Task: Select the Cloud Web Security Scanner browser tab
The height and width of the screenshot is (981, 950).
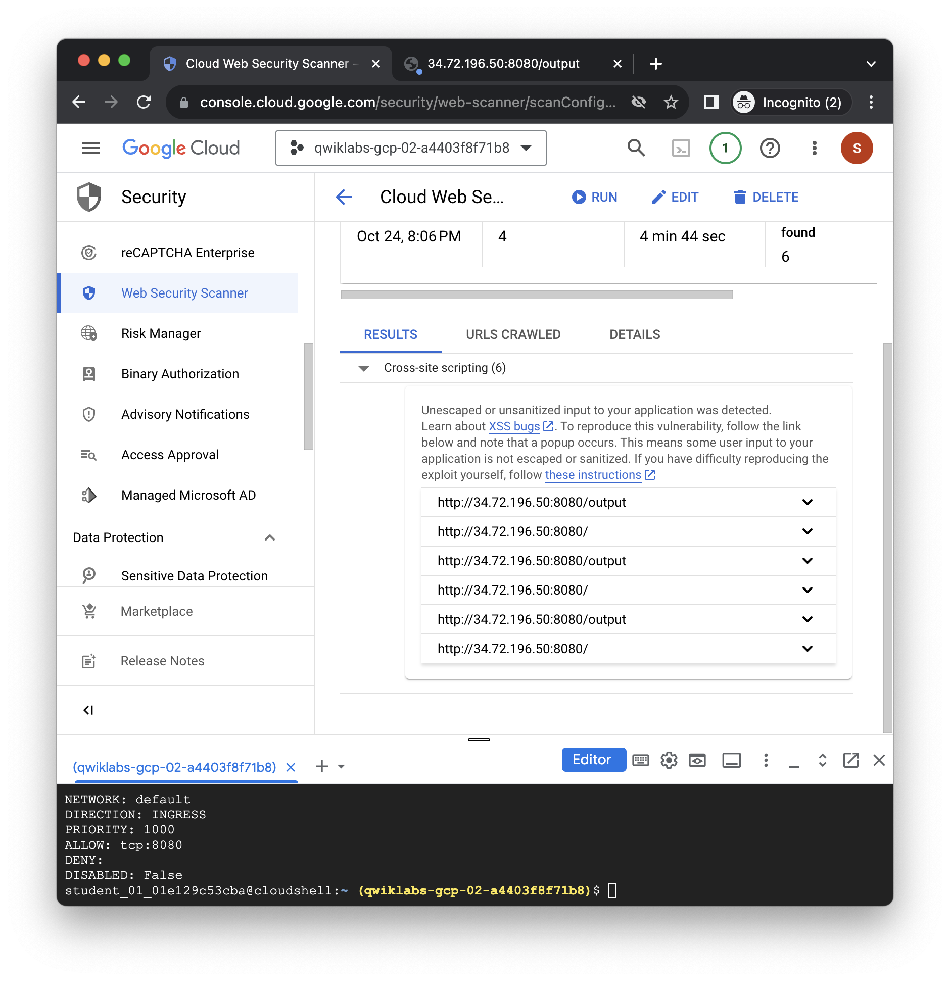Action: click(270, 64)
